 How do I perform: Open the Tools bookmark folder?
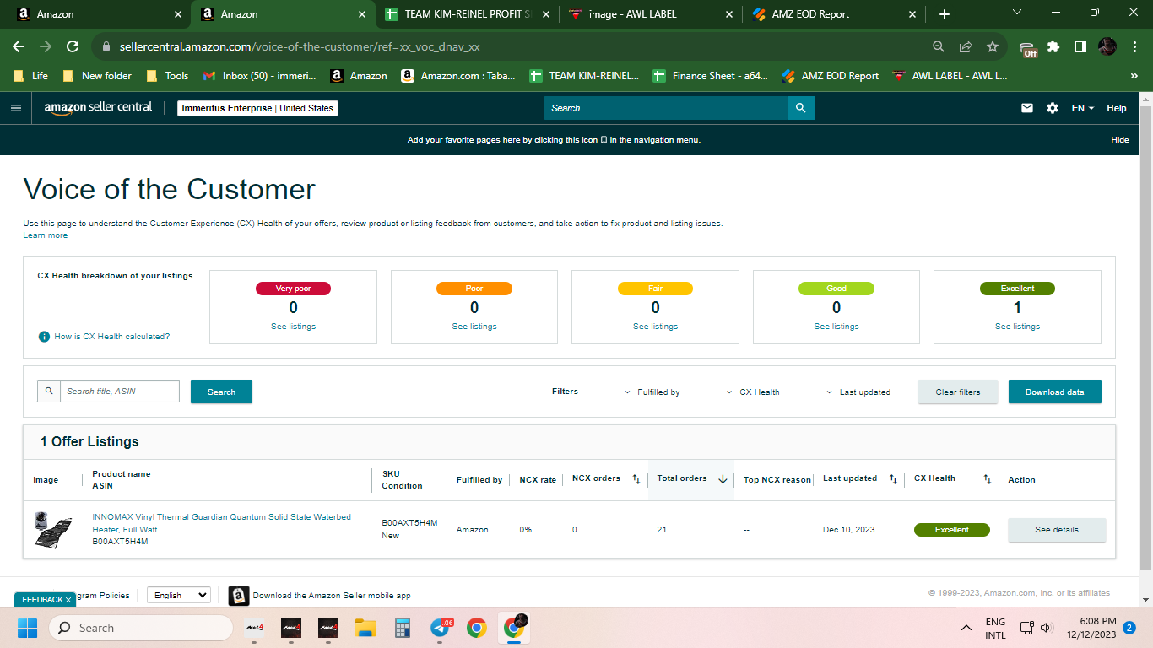pos(167,76)
